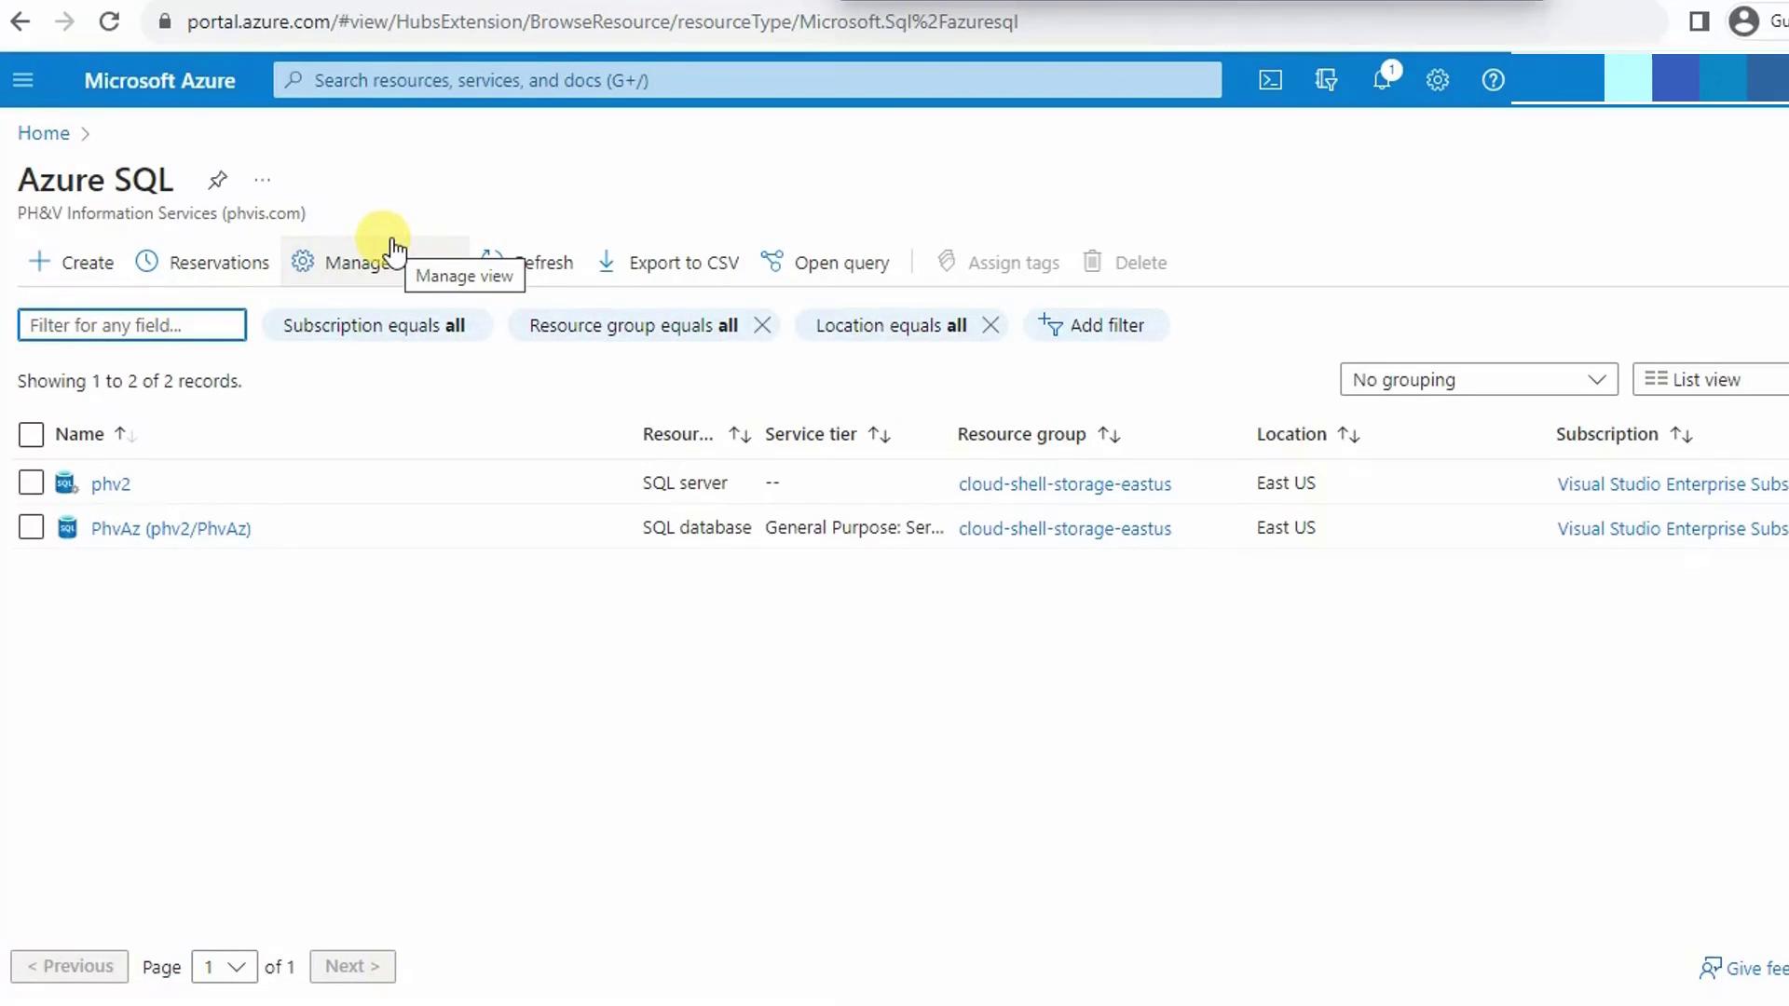Open the notifications bell
Viewport: 1789px width, 1006px height.
coord(1382,80)
